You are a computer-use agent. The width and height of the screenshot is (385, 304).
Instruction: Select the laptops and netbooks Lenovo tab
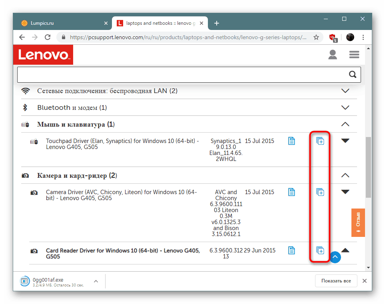coord(160,23)
